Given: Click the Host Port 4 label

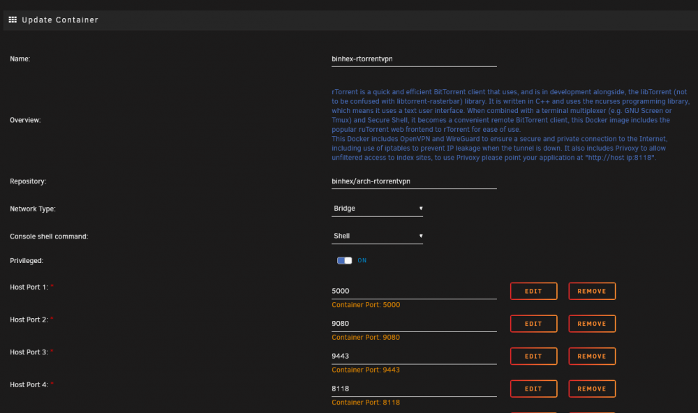Looking at the screenshot, I should pos(29,385).
